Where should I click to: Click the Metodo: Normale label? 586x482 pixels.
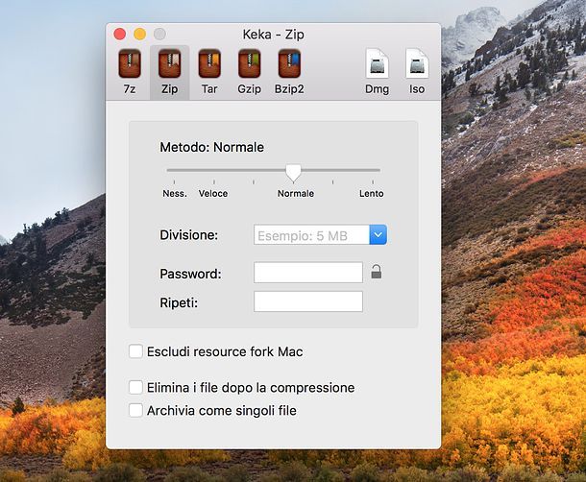(x=212, y=147)
